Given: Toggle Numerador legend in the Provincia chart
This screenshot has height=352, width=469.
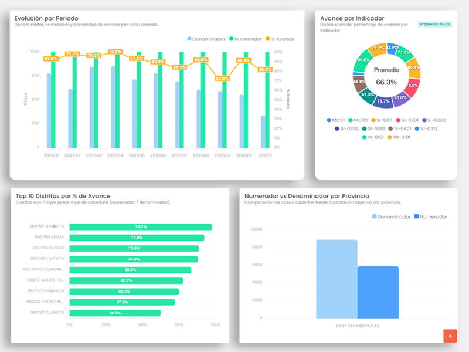Looking at the screenshot, I should point(431,216).
